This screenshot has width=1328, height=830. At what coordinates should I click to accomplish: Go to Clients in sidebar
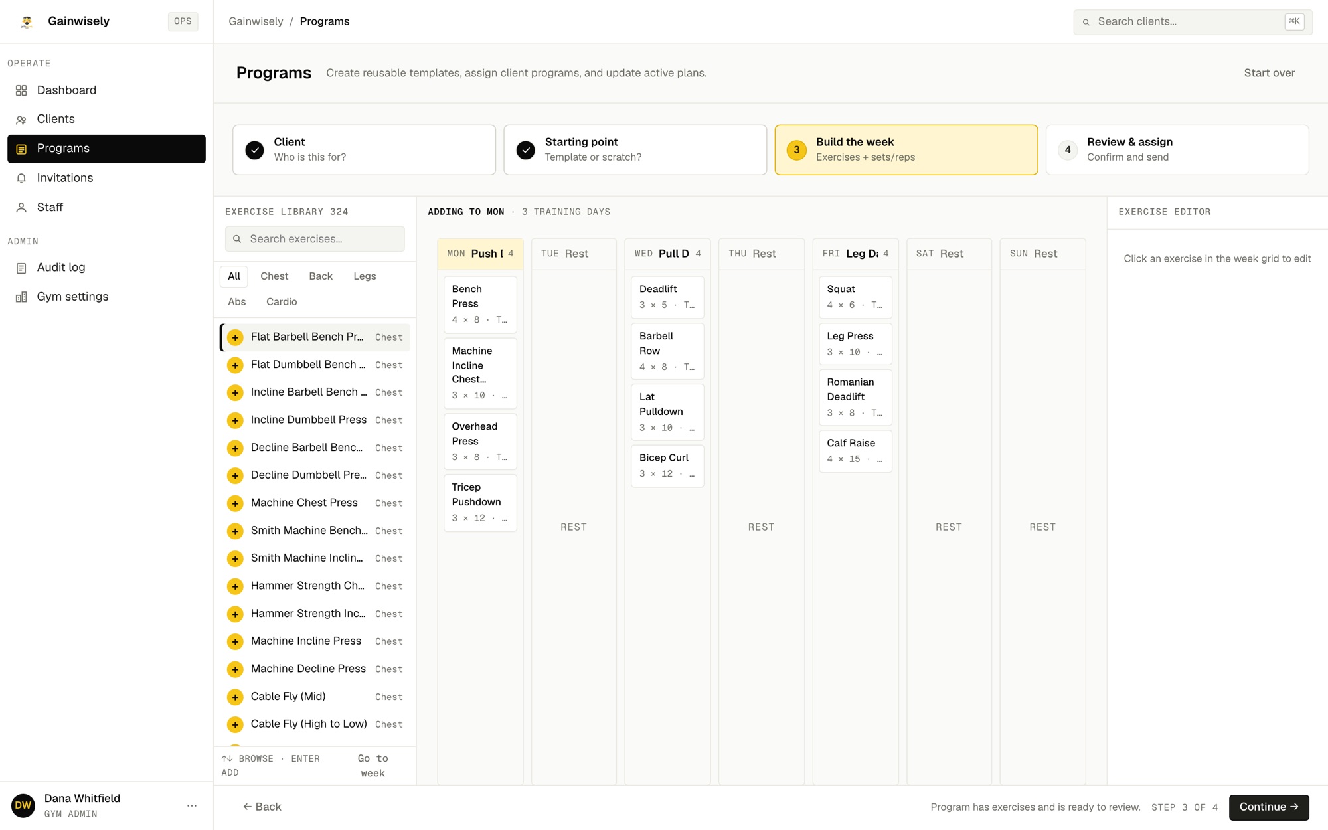[106, 119]
